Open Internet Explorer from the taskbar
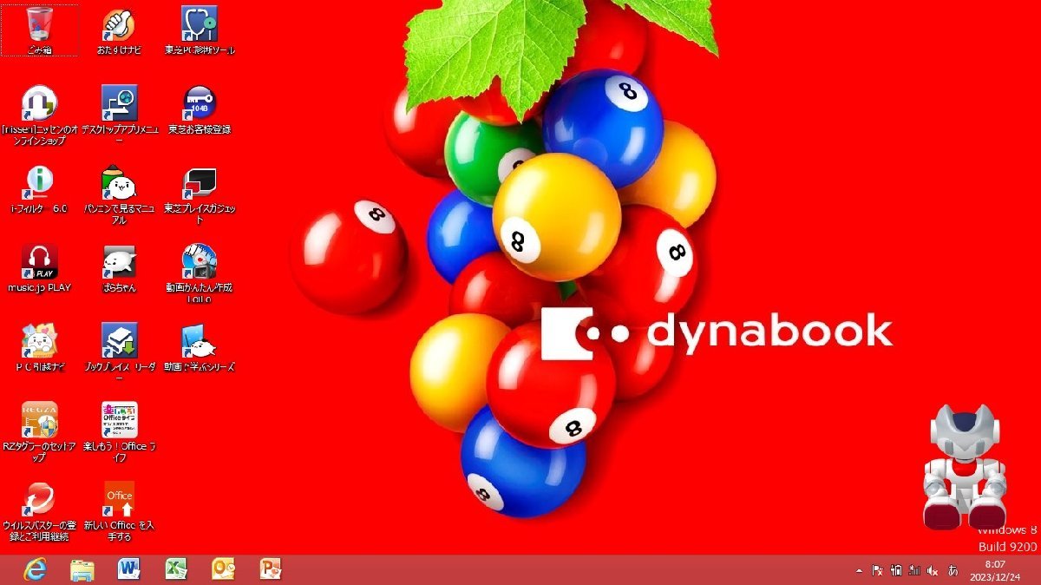The height and width of the screenshot is (585, 1041). (35, 569)
